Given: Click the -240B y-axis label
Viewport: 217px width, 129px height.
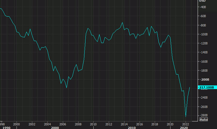Looking at the screenshot, I should (204, 98).
